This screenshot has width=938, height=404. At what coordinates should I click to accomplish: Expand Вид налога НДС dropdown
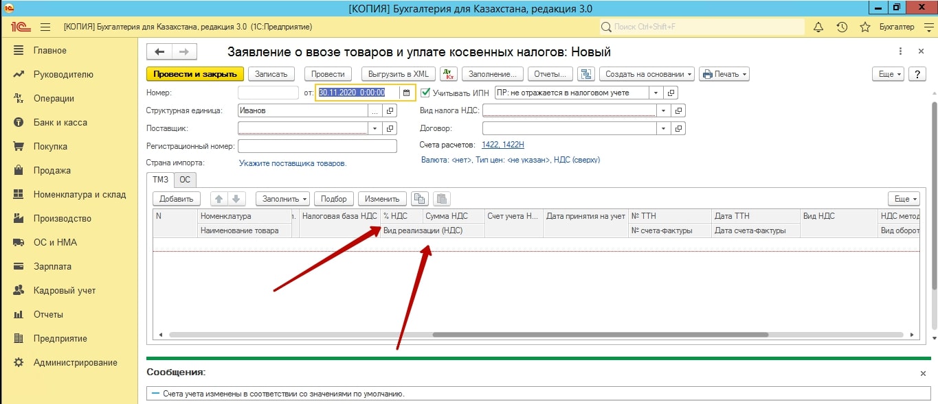[x=663, y=110]
